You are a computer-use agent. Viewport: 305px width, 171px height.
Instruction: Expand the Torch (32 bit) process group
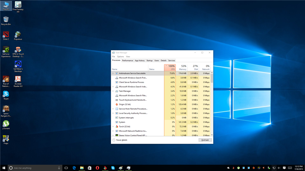point(113,126)
